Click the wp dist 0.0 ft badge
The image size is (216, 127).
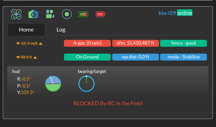coord(135,57)
